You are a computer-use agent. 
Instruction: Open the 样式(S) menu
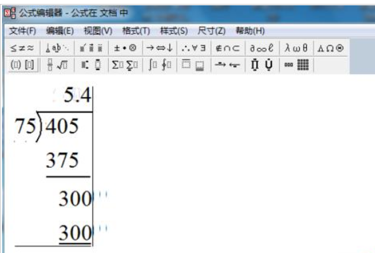(174, 31)
